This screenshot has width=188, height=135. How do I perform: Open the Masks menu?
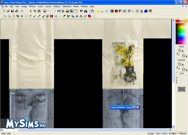pyautogui.click(x=76, y=6)
